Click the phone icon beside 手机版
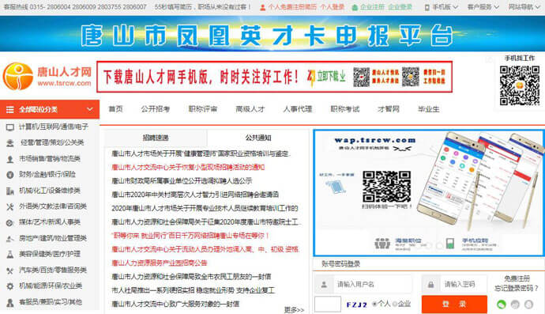Viewport: 545px width, 314px height. pos(427,7)
